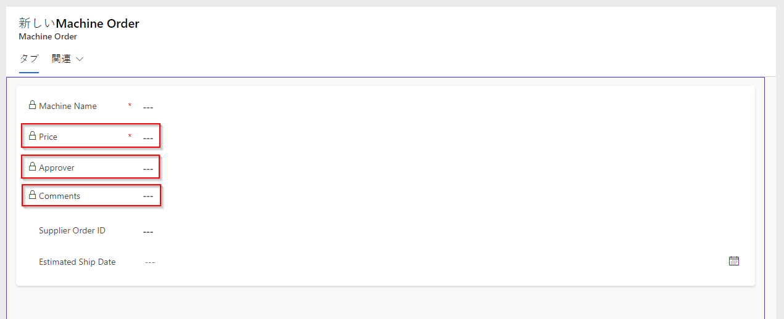Viewport: 784px width, 319px height.
Task: Click the Price value field
Action: tap(148, 138)
